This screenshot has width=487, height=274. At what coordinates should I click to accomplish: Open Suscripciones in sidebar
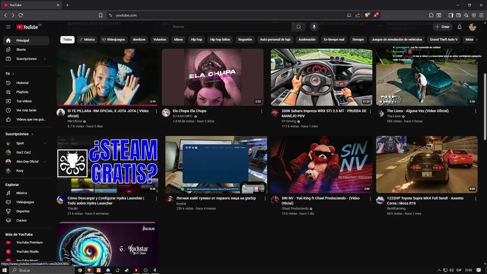click(26, 59)
